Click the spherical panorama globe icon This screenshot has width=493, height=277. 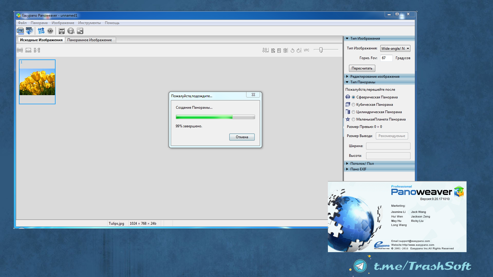tap(348, 97)
